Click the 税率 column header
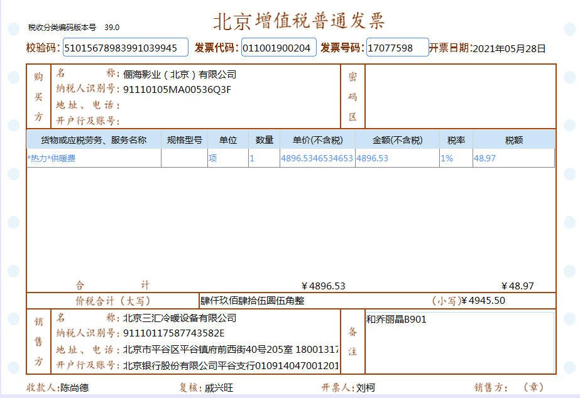The height and width of the screenshot is (398, 580). pyautogui.click(x=456, y=140)
